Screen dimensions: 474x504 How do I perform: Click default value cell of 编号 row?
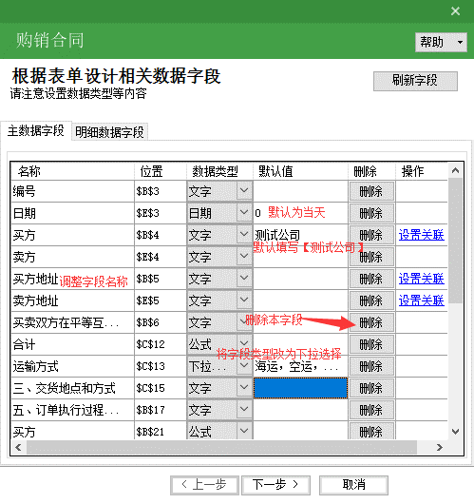pyautogui.click(x=300, y=191)
